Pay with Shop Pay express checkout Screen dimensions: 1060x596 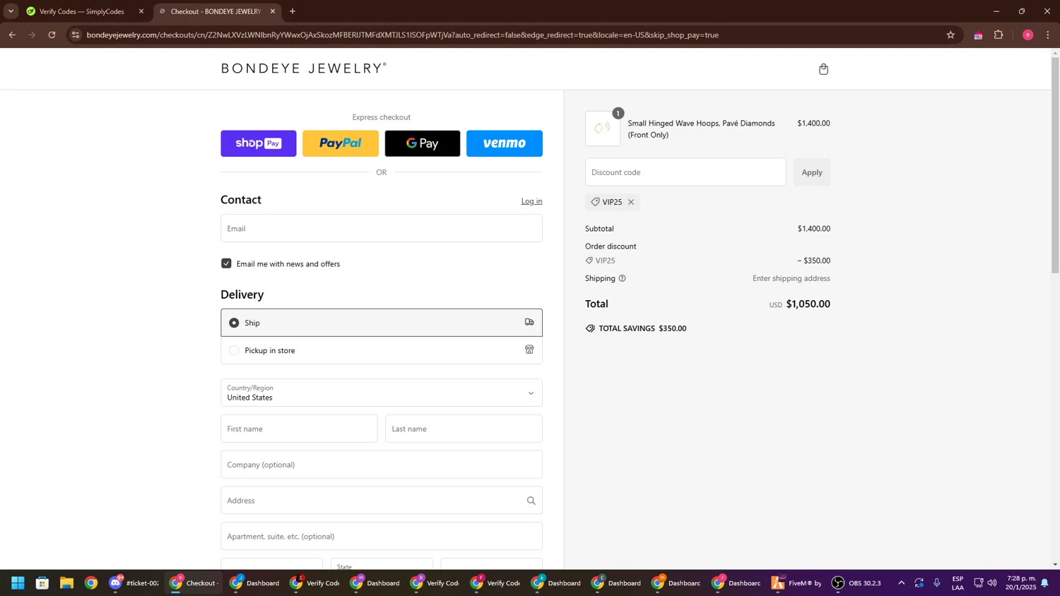tap(259, 143)
